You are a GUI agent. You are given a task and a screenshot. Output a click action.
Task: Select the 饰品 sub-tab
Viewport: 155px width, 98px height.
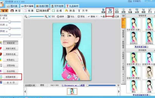point(70,11)
